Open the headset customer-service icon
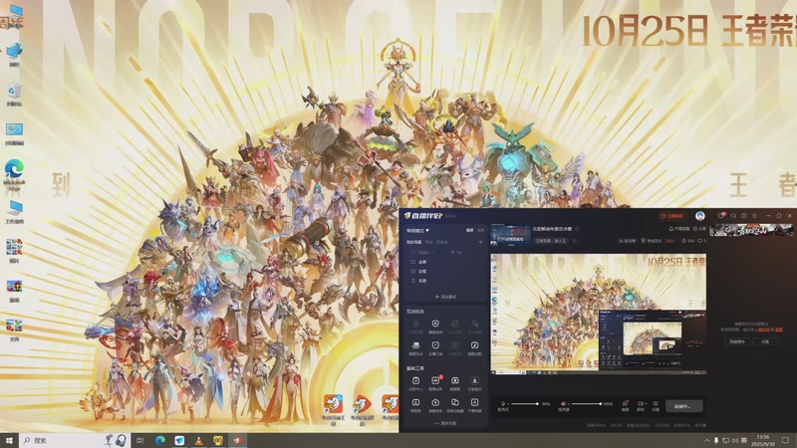Screen dimensions: 797x448 pos(733,216)
